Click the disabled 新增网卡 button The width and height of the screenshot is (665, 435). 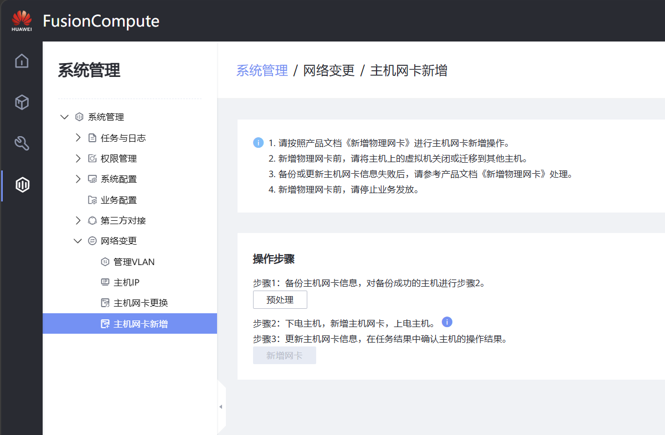tap(284, 355)
